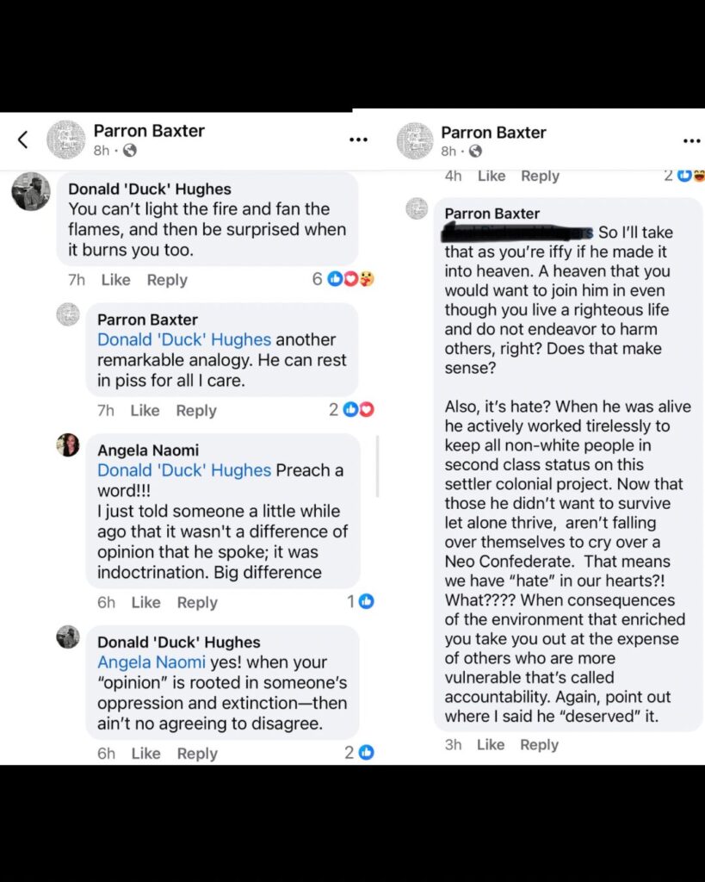The image size is (705, 882).
Task: Like Donald's fire-and-flames comment
Action: click(115, 280)
